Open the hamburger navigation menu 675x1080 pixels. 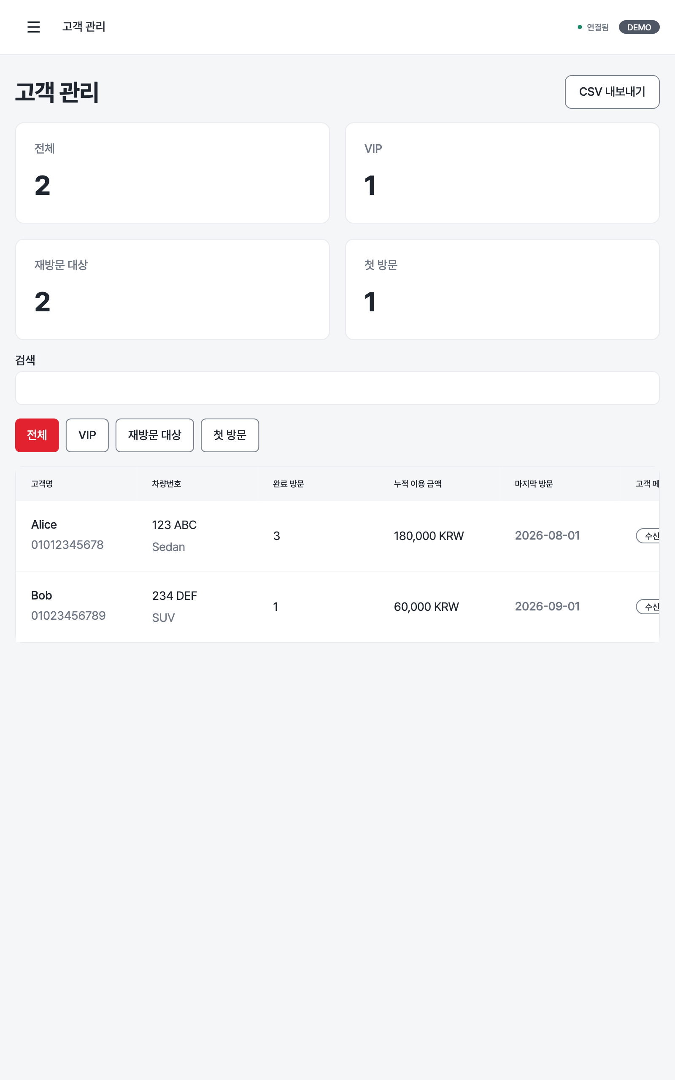33,27
